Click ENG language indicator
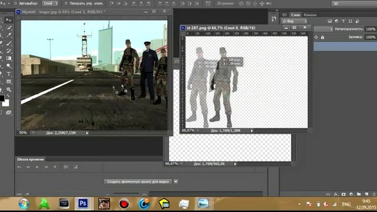 point(346,204)
